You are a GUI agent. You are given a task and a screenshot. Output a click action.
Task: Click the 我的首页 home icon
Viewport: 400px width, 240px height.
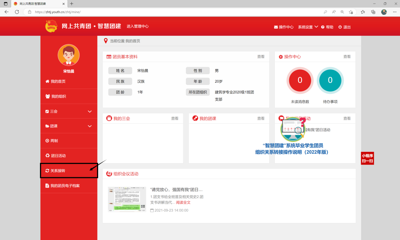[x=47, y=81]
